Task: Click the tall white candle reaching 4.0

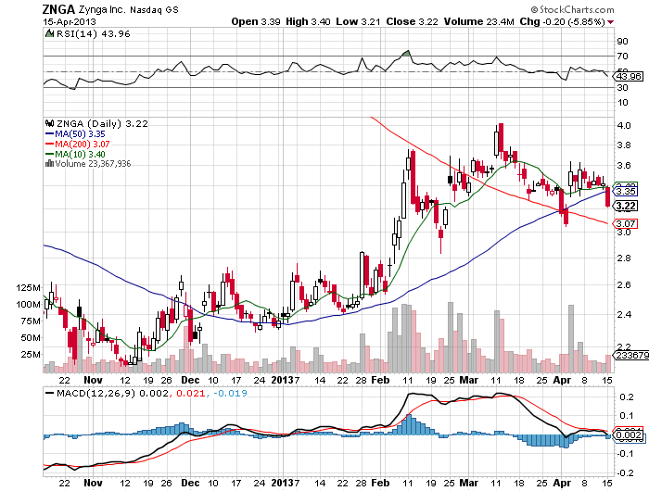Action: pos(496,143)
